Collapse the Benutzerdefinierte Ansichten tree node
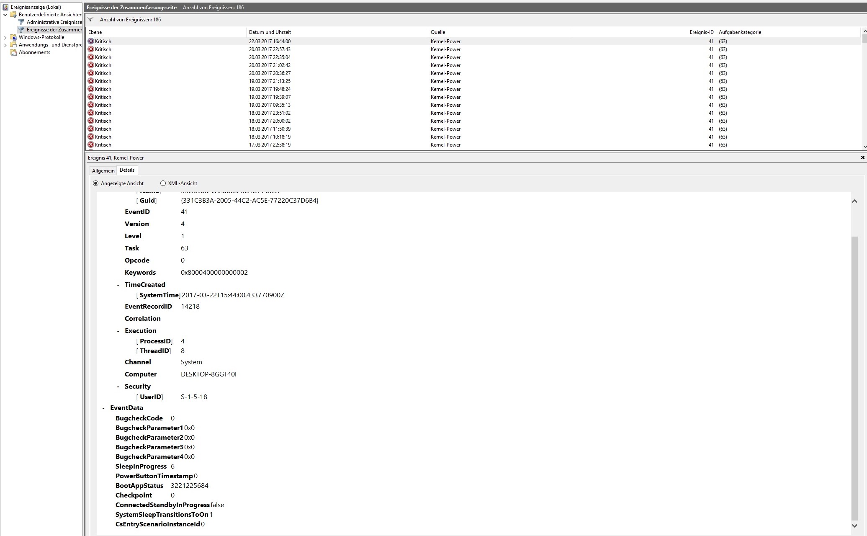 point(5,15)
